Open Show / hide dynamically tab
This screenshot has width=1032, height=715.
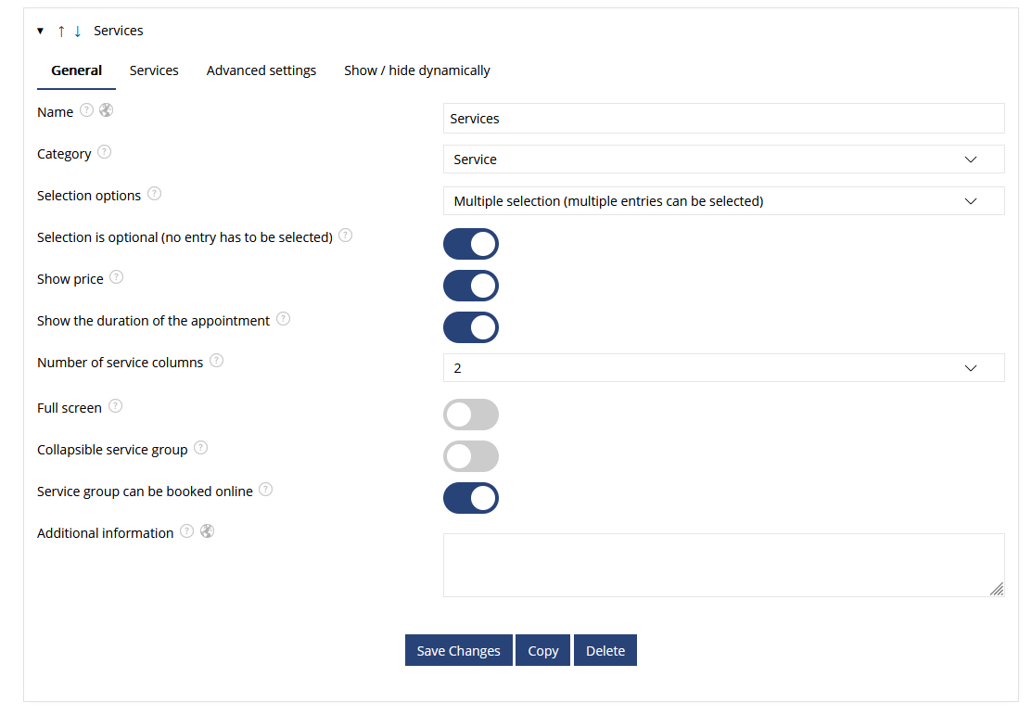(x=416, y=71)
